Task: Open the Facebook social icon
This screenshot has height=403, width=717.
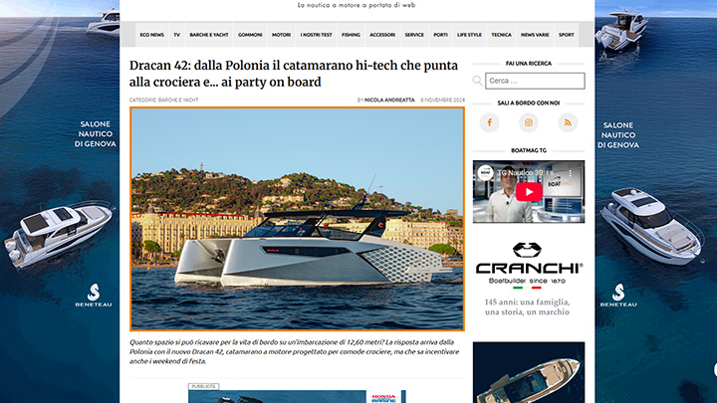Action: pos(489,122)
